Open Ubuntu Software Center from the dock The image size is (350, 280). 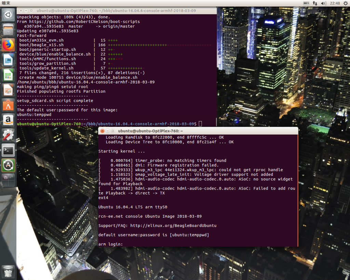(8, 105)
